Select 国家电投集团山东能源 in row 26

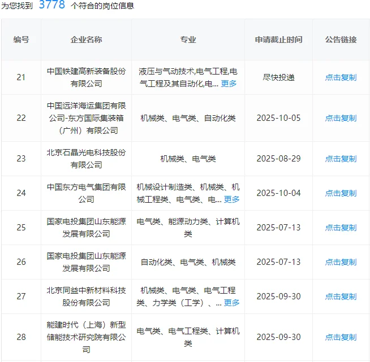point(86,262)
